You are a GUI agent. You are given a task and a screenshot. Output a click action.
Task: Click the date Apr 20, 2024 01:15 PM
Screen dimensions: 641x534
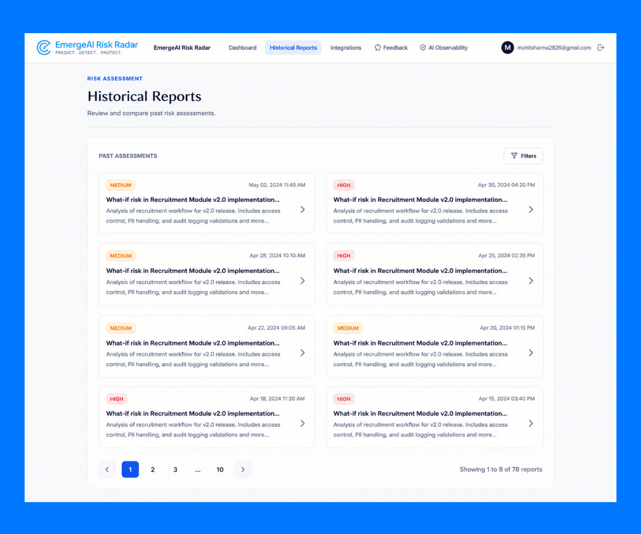(x=507, y=328)
